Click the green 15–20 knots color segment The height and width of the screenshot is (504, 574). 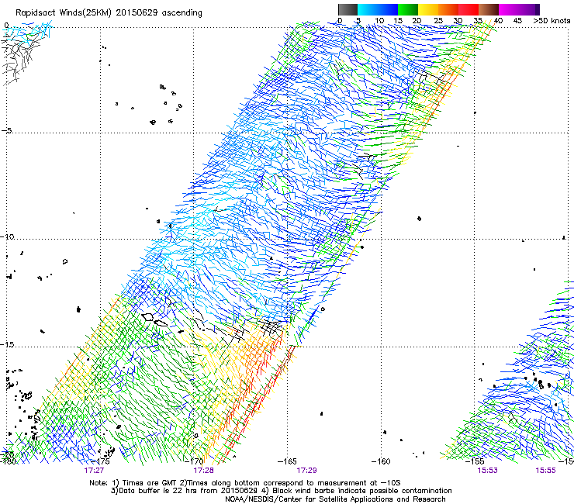[x=408, y=9]
